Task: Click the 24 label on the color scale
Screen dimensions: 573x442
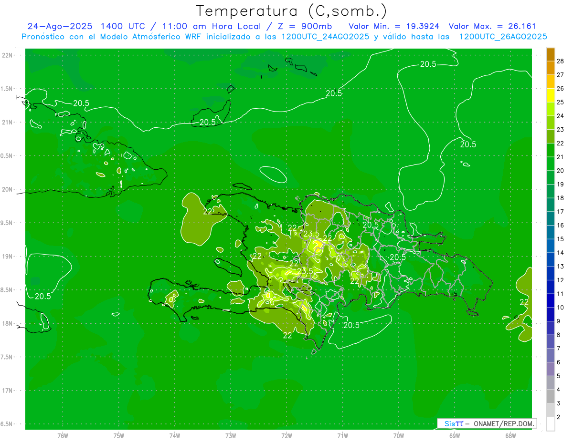Action: point(561,116)
